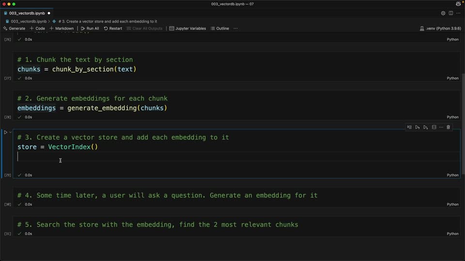
Task: Click the execution count [28] label
Action: point(7,117)
